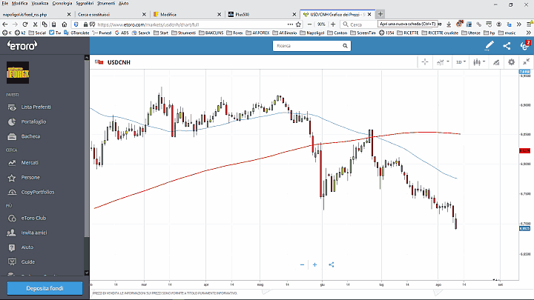The width and height of the screenshot is (534, 300).
Task: Click the pencil edit icon in header
Action: (489, 46)
